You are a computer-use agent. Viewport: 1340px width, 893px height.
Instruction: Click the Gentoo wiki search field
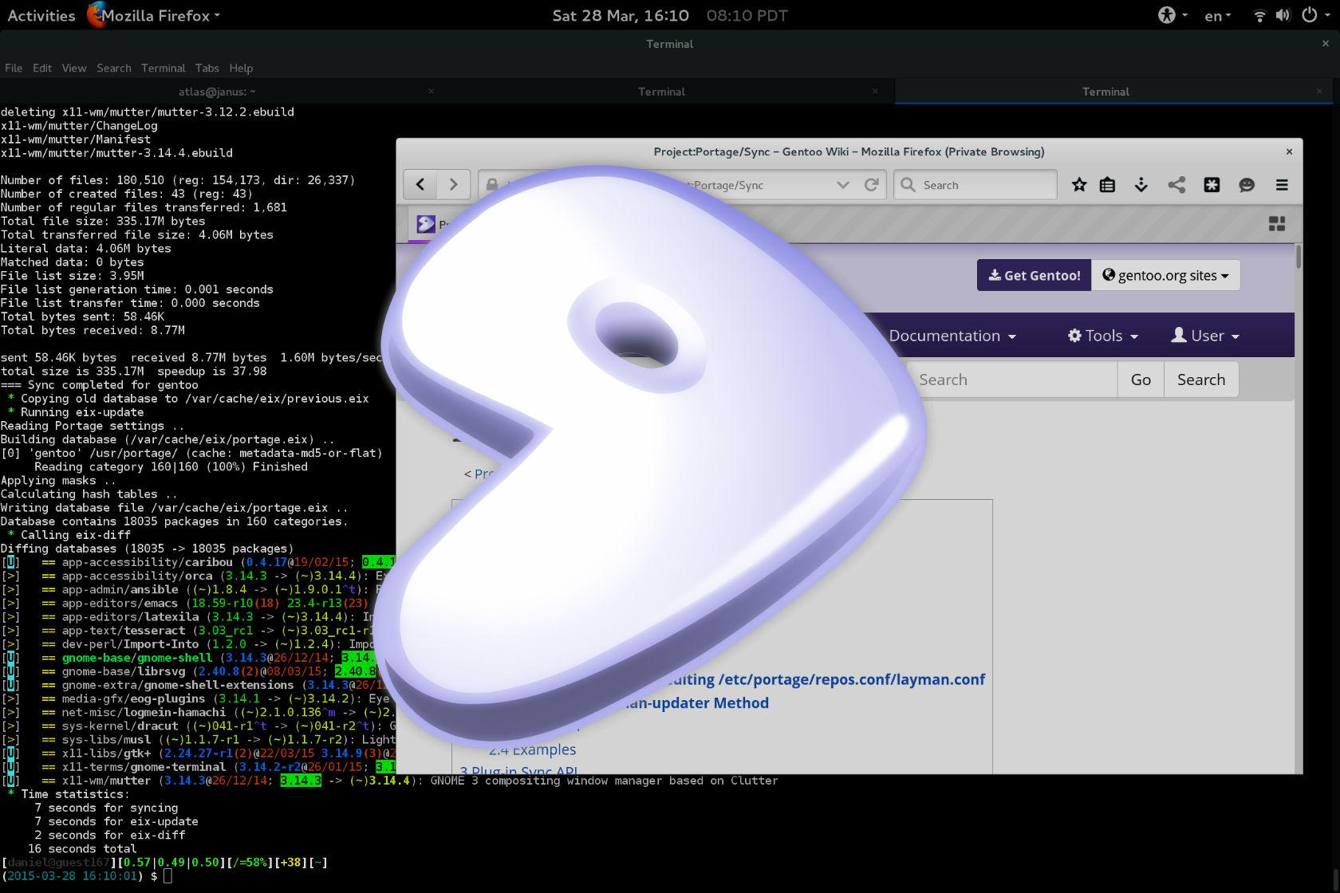point(1012,380)
